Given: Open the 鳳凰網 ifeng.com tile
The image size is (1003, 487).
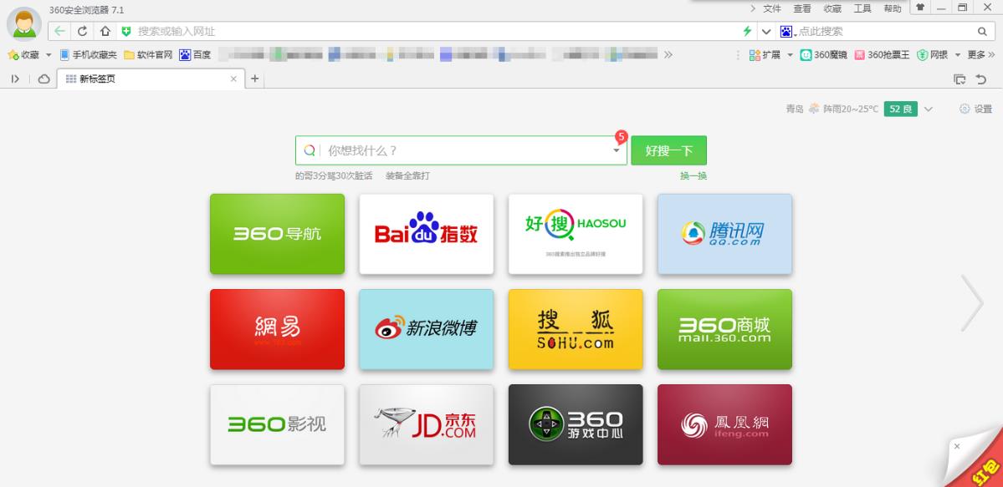Looking at the screenshot, I should pos(724,424).
